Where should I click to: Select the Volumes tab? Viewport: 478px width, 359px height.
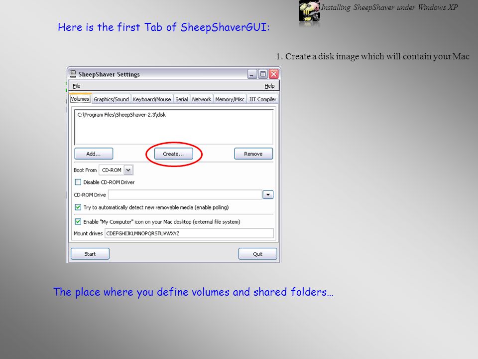pyautogui.click(x=80, y=99)
